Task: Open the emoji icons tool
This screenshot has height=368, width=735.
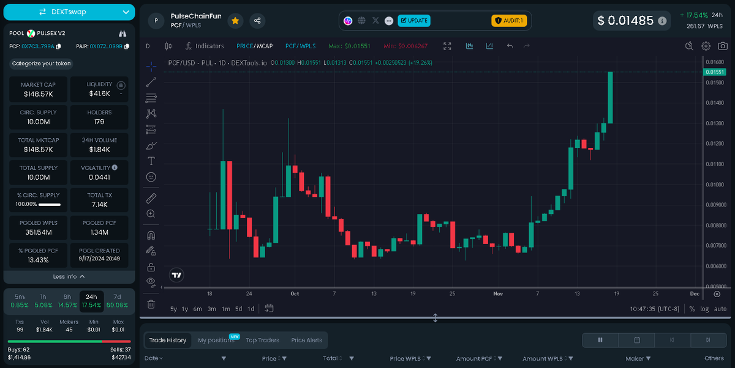Action: (x=151, y=177)
